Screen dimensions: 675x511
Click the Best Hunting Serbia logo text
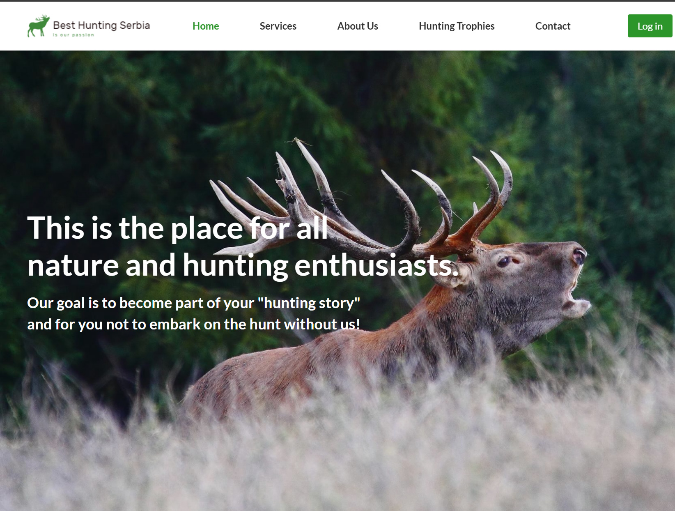(x=101, y=25)
